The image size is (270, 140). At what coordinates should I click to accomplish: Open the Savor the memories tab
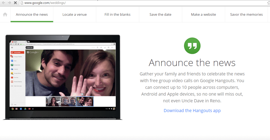click(x=247, y=15)
